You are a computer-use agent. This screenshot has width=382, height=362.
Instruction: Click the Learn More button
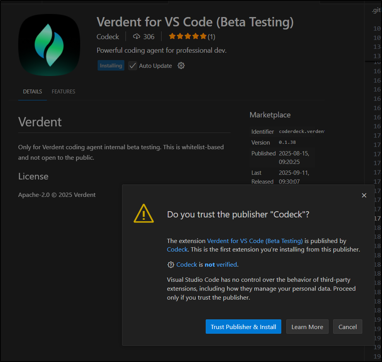(307, 327)
